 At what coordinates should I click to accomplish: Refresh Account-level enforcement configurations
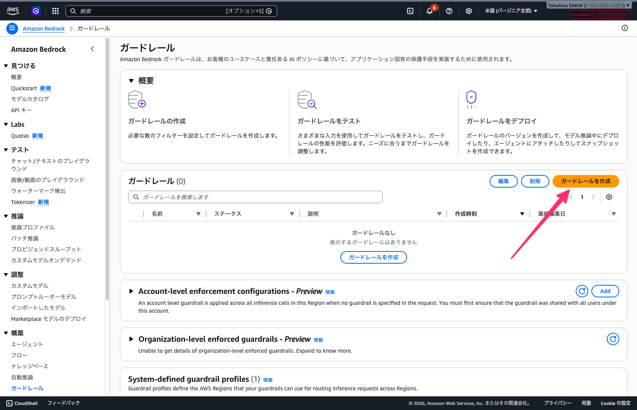coord(582,291)
